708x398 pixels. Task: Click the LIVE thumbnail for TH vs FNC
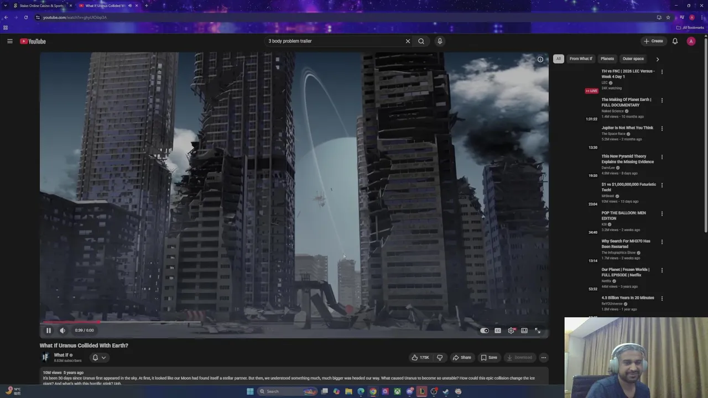click(592, 91)
